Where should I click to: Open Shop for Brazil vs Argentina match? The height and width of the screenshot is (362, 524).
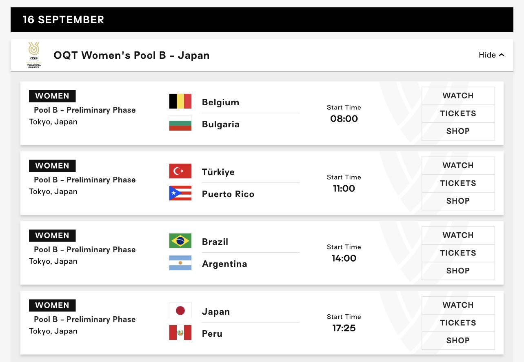pyautogui.click(x=458, y=271)
